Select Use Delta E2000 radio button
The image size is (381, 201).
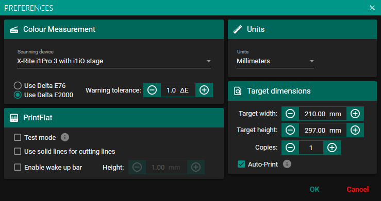(18, 95)
